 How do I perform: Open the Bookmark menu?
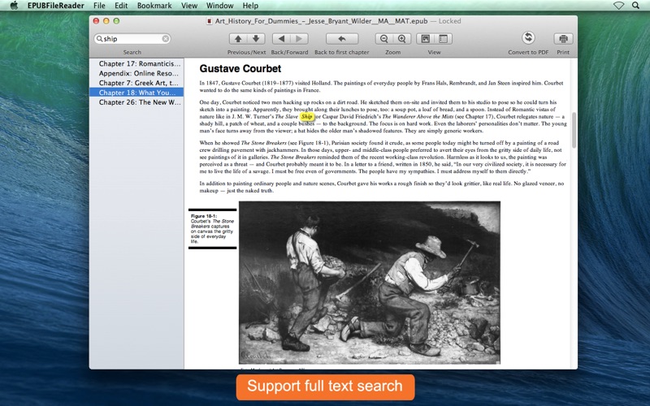click(x=154, y=6)
